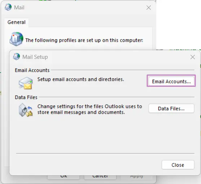Click the large mail profiles globe icon
The width and height of the screenshot is (201, 184).
pos(16,39)
